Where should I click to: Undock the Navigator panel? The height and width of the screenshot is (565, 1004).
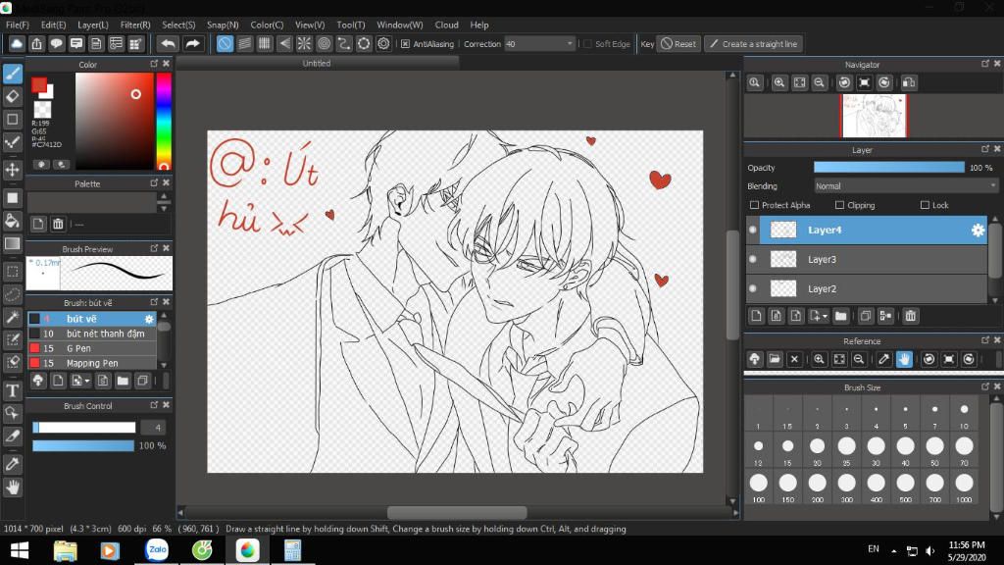984,64
